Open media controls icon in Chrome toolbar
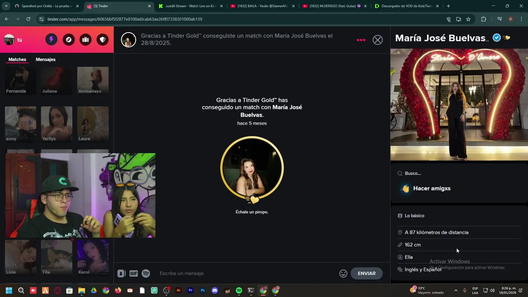The height and width of the screenshot is (297, 528). [500, 19]
